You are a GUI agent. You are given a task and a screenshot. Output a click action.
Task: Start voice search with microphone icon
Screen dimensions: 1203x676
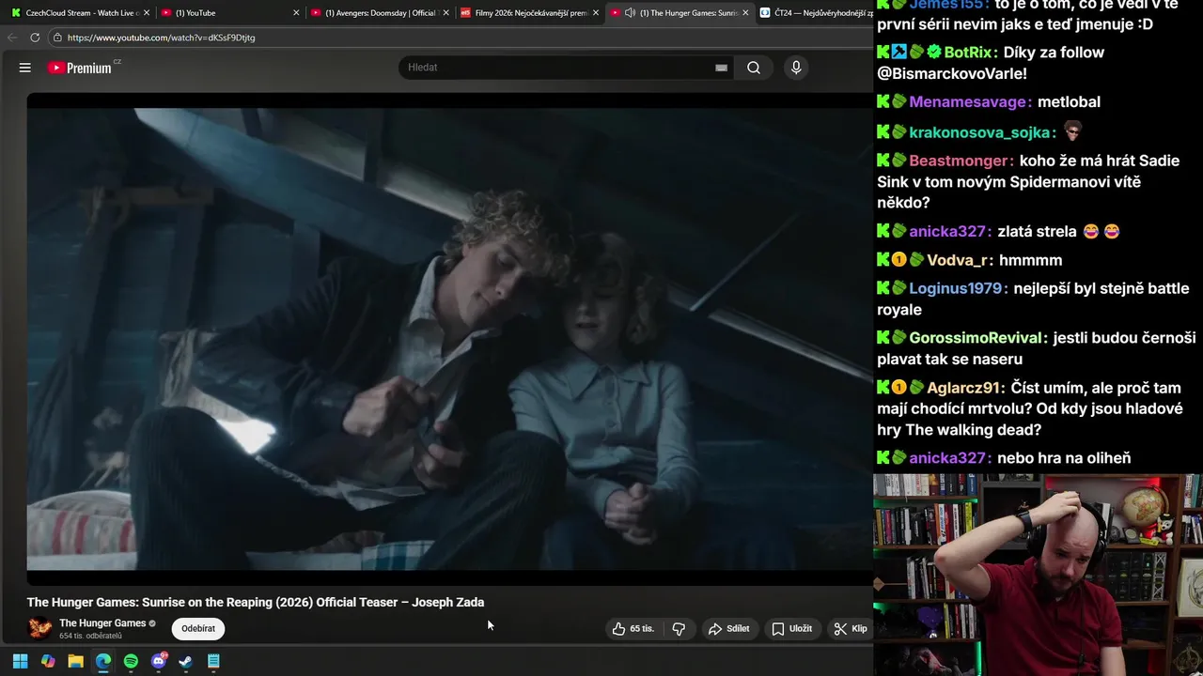point(796,68)
